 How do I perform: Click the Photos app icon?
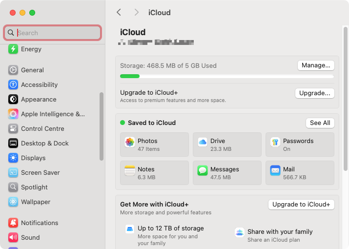(x=130, y=142)
